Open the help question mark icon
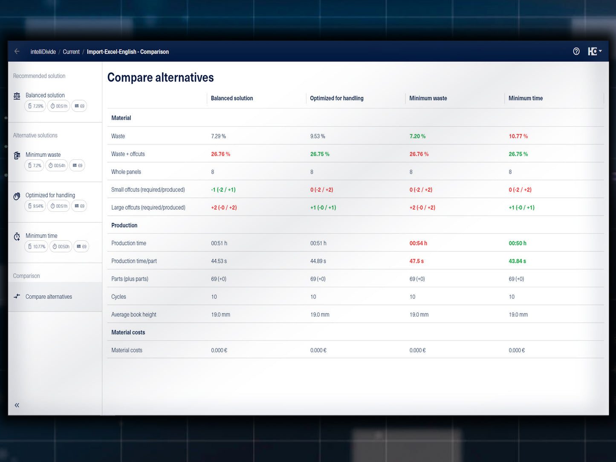 (576, 52)
